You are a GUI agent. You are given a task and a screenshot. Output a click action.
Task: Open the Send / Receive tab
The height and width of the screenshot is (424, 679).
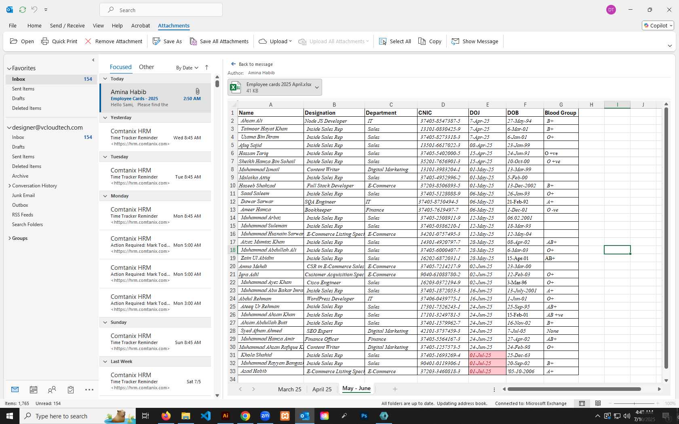point(67,25)
